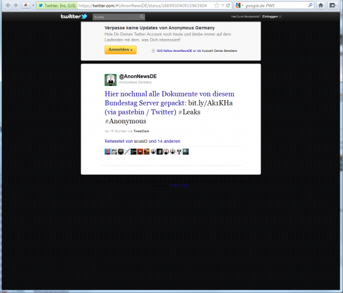Open the Einloggen login dropdown
Viewport: 343px width, 293px height.
(x=272, y=16)
